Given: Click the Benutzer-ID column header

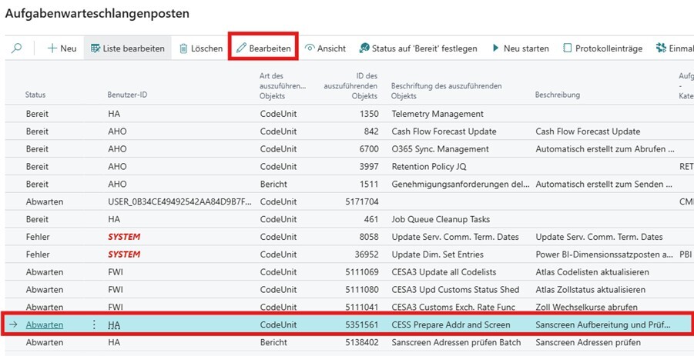Looking at the screenshot, I should [126, 95].
